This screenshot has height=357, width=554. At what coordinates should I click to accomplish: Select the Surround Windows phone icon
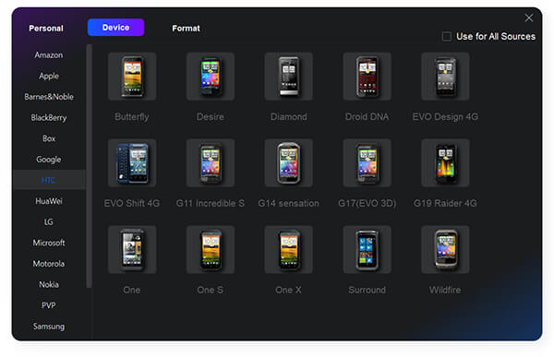pos(367,249)
